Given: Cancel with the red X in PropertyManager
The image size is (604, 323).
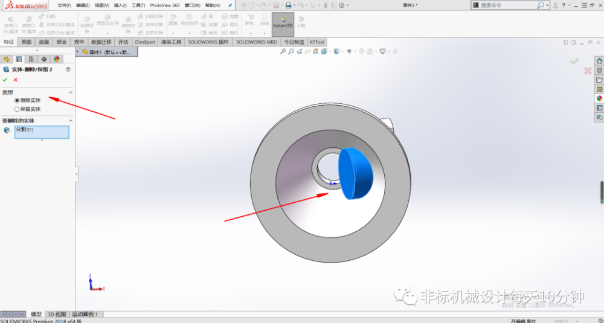Looking at the screenshot, I should pyautogui.click(x=16, y=80).
